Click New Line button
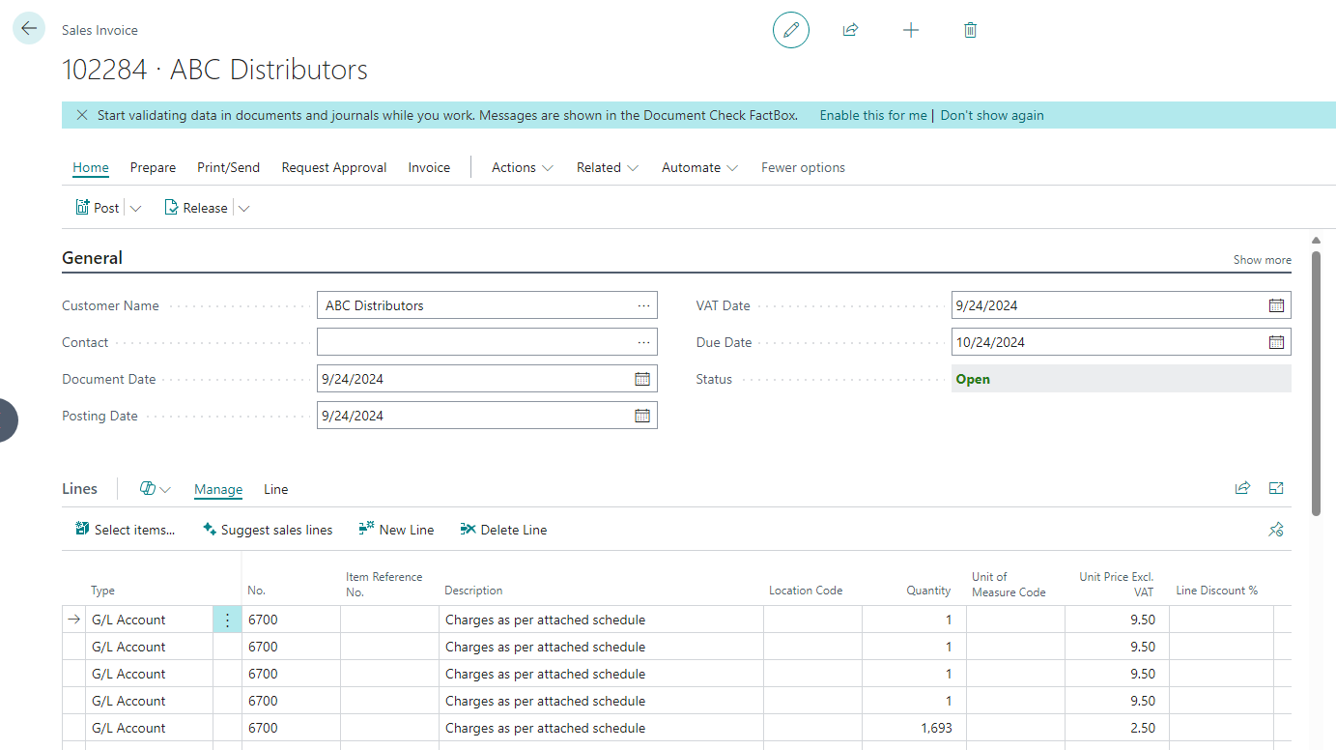Screen dimensions: 1336x750 click(396, 530)
